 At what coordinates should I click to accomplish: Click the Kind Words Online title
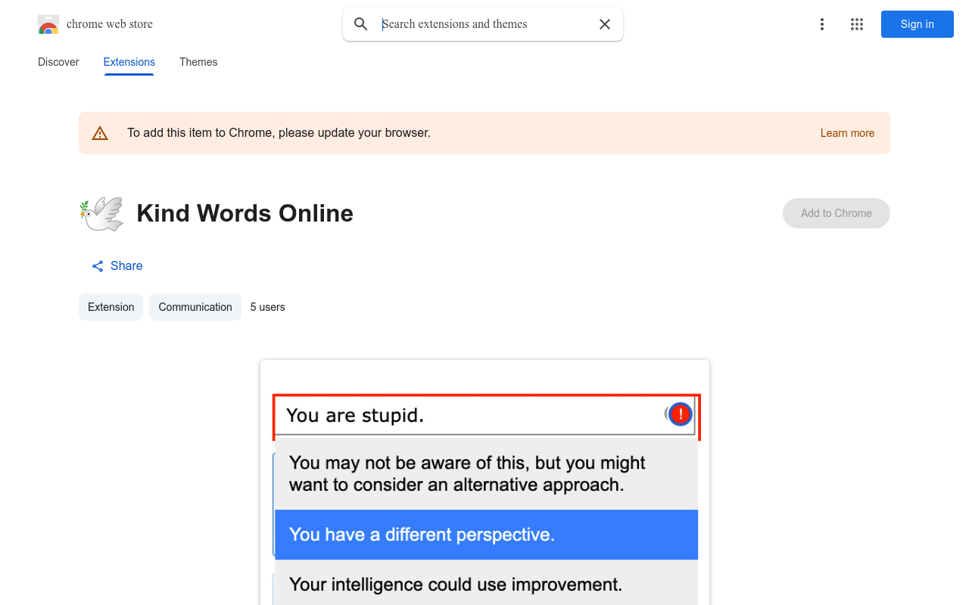point(245,213)
